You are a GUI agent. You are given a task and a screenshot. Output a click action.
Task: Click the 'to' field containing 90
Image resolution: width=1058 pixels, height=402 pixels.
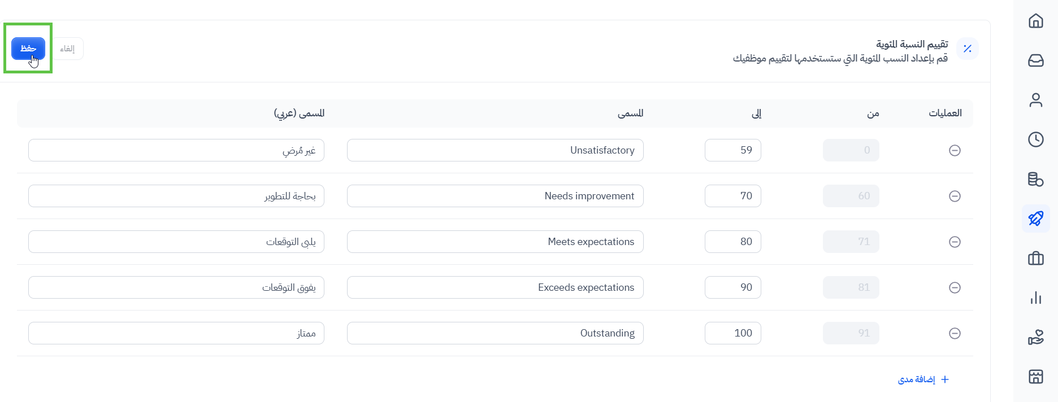732,287
